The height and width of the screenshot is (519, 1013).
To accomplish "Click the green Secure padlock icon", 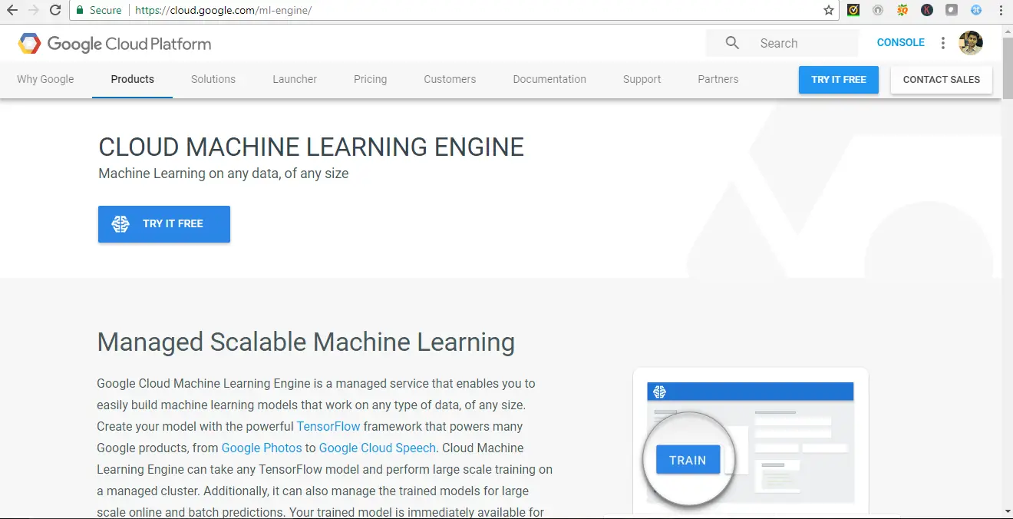I will click(x=80, y=10).
